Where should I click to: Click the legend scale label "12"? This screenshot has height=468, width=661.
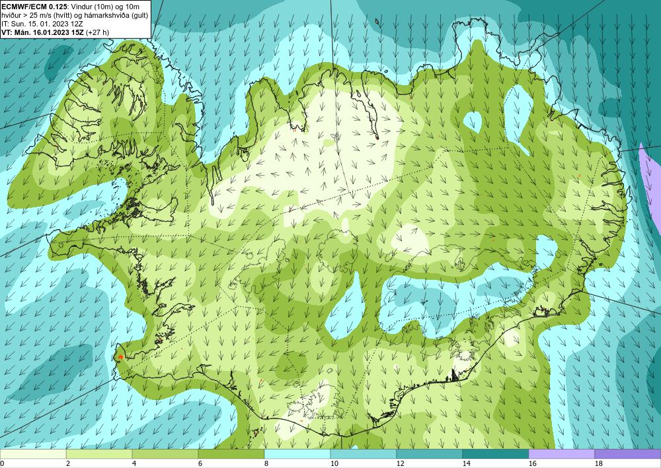click(401, 464)
